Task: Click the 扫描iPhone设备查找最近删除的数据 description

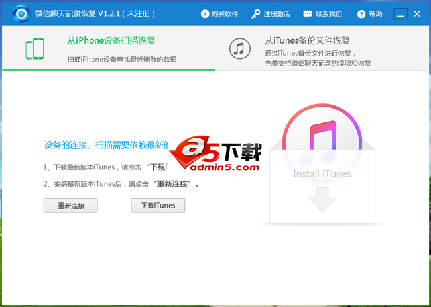Action: click(122, 59)
